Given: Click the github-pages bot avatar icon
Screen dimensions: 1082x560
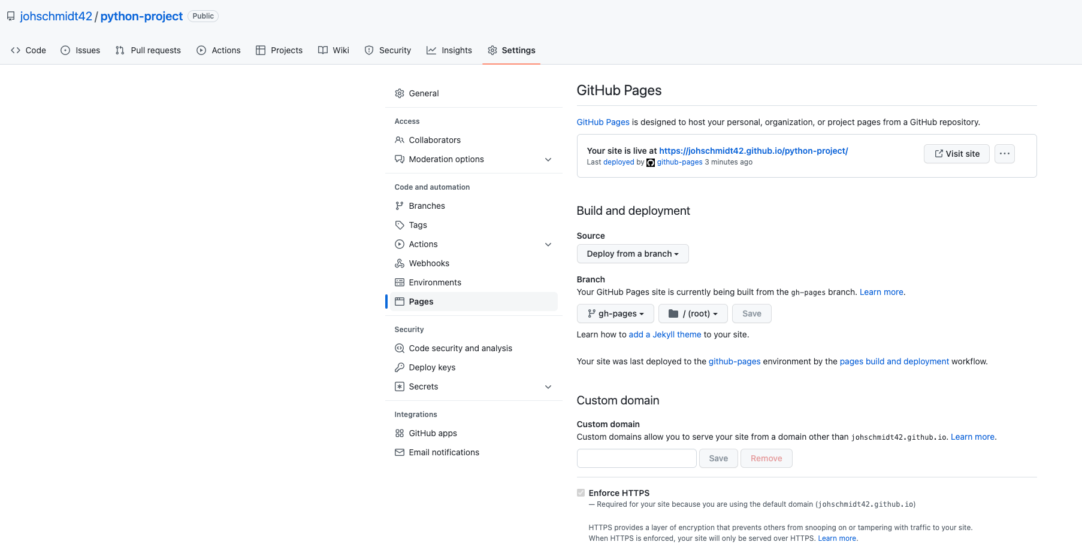Looking at the screenshot, I should coord(650,162).
